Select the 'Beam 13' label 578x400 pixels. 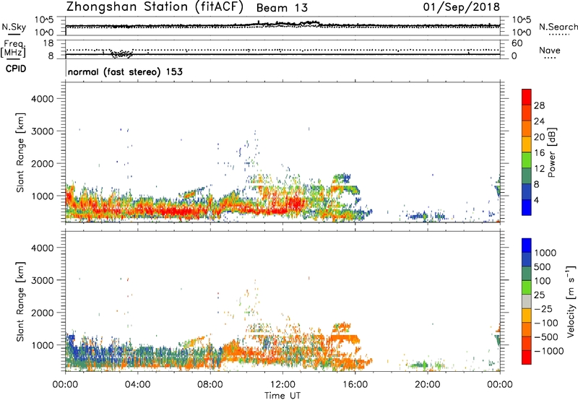click(x=282, y=8)
